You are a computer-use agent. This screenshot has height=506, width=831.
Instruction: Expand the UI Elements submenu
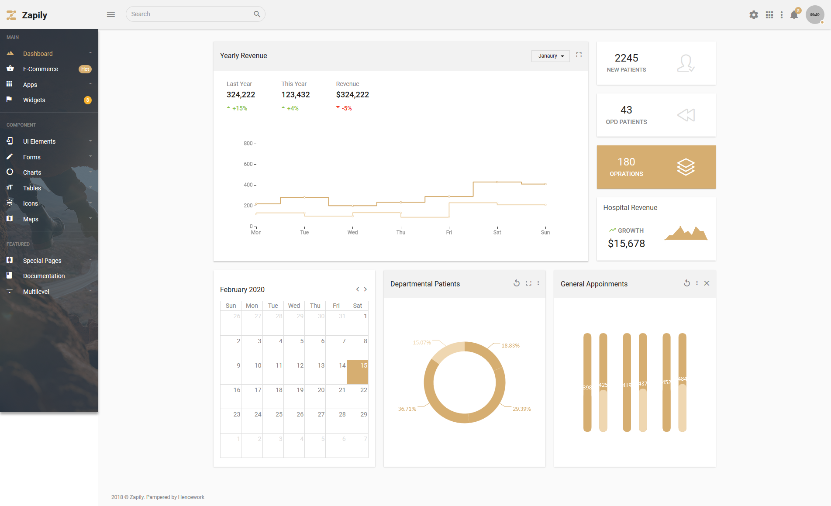(49, 141)
